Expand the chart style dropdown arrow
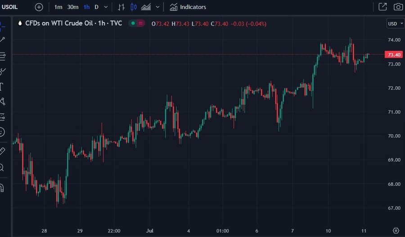This screenshot has height=237, width=405. tap(157, 7)
